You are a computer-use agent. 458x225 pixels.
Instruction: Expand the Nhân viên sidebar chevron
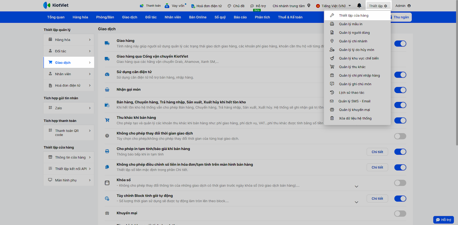click(x=90, y=74)
